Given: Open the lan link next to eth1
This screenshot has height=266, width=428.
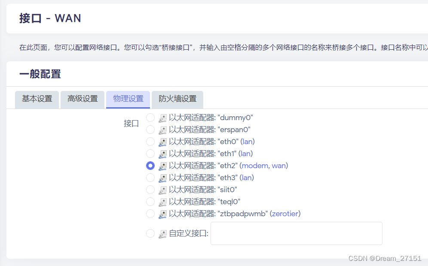Looking at the screenshot, I should 246,154.
